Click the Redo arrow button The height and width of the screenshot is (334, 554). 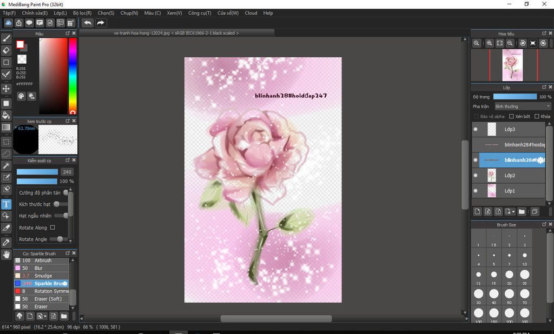(x=101, y=23)
